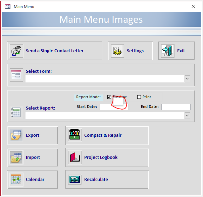Click the Print checkbox label text
The height and width of the screenshot is (197, 203).
pos(147,97)
